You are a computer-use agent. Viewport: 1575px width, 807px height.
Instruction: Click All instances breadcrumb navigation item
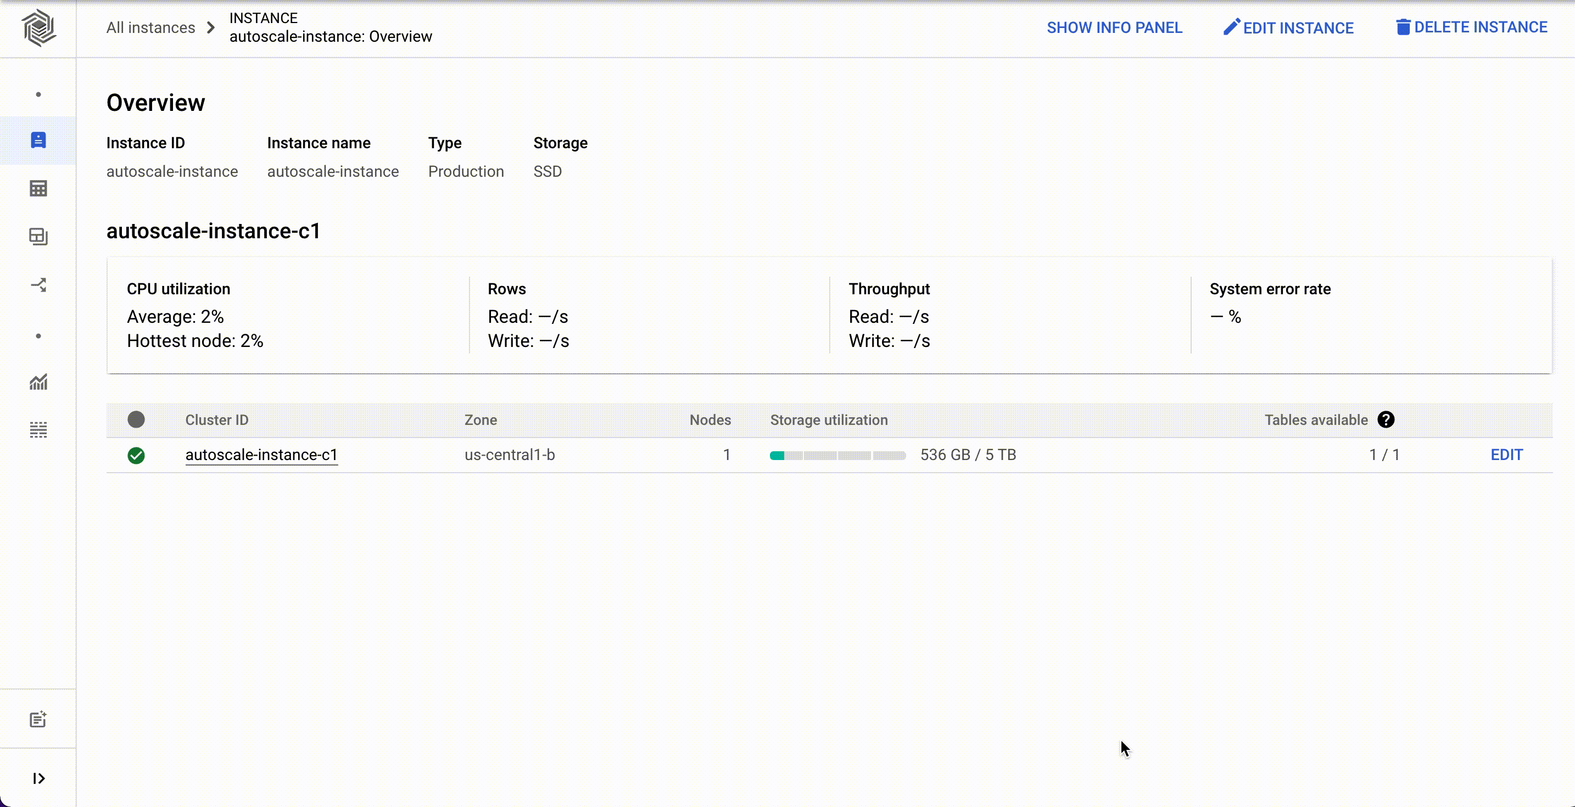tap(150, 28)
